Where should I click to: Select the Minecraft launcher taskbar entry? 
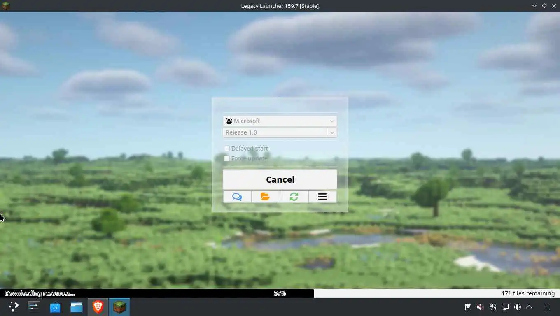(119, 307)
